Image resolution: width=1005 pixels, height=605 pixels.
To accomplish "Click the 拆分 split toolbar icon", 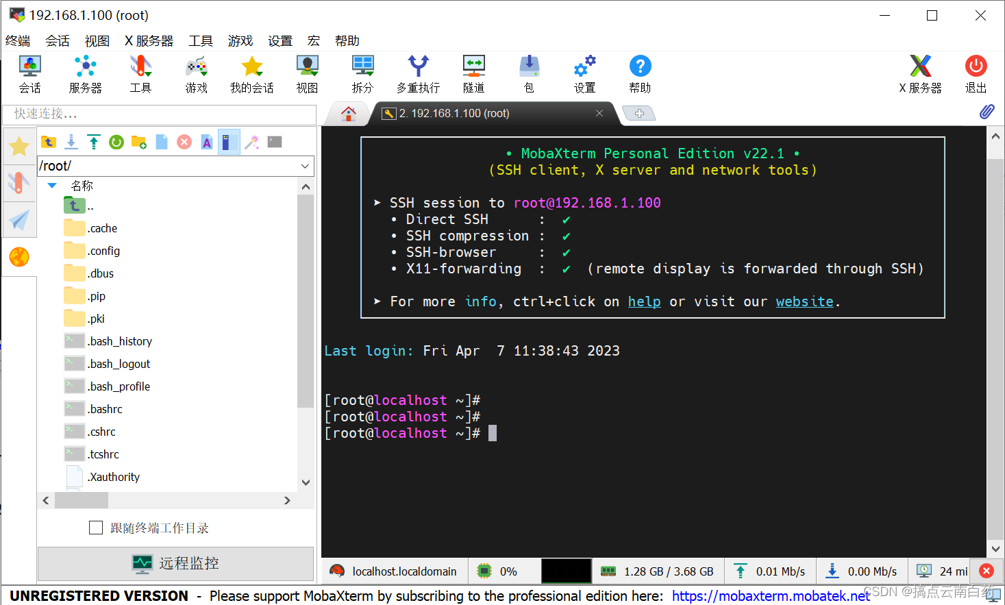I will (x=362, y=74).
